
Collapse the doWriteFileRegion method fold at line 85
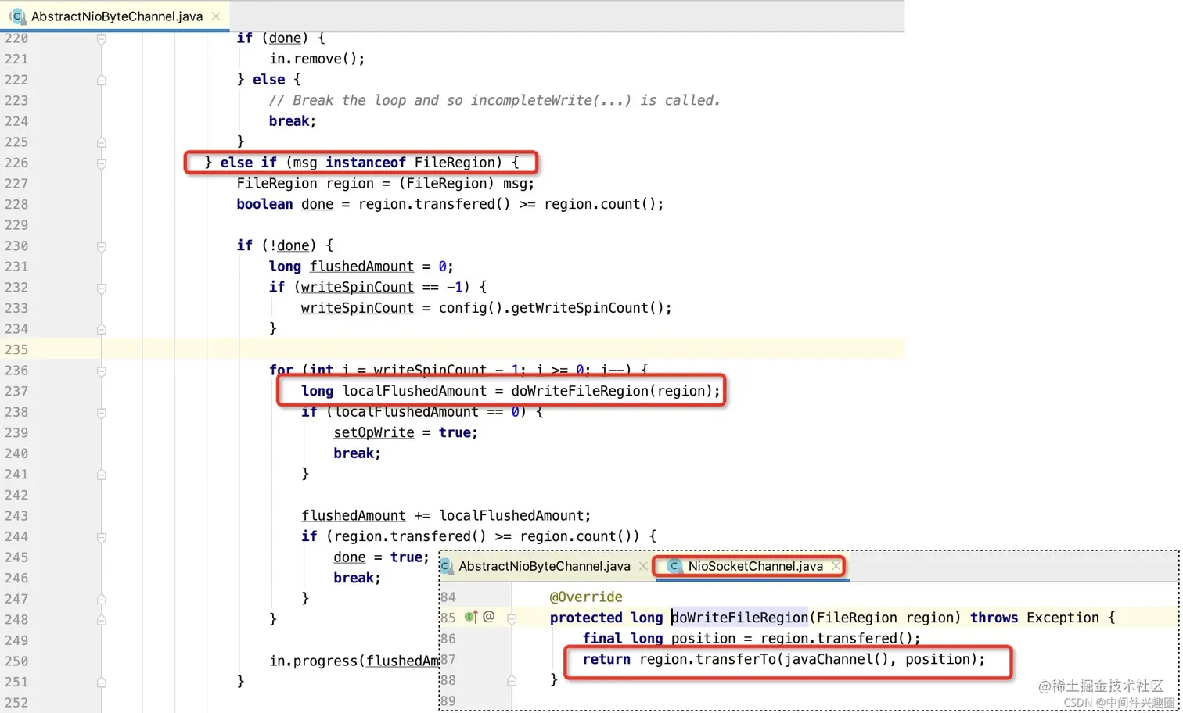click(x=512, y=618)
